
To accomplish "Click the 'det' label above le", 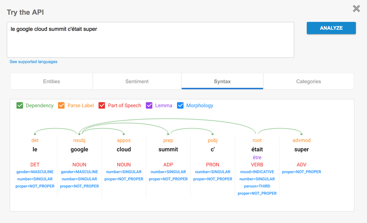I will pos(35,140).
